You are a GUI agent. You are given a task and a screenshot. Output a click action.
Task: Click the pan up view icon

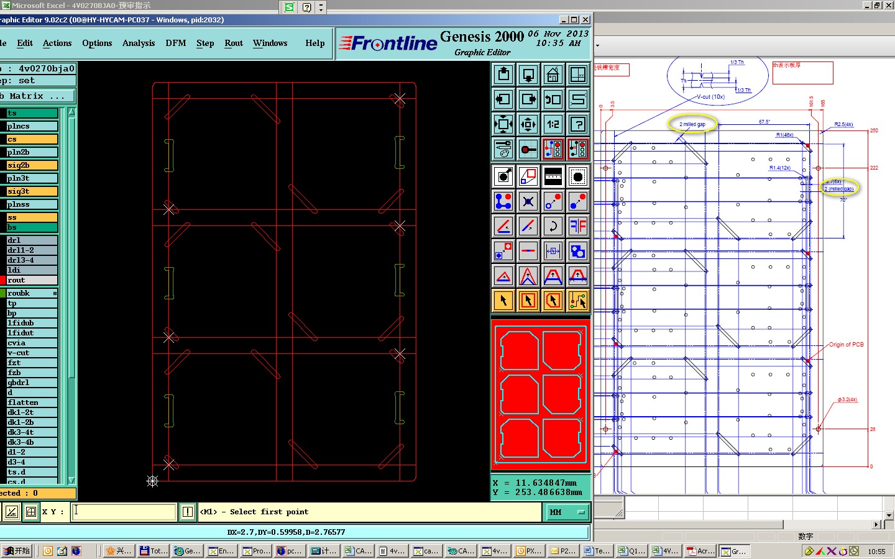(x=503, y=75)
